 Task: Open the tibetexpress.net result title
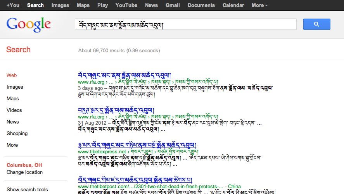(137, 145)
